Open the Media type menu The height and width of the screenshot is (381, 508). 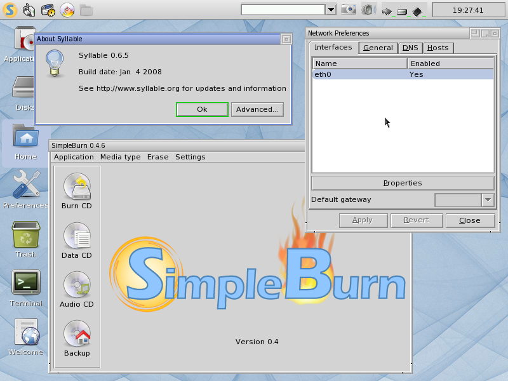pos(121,157)
